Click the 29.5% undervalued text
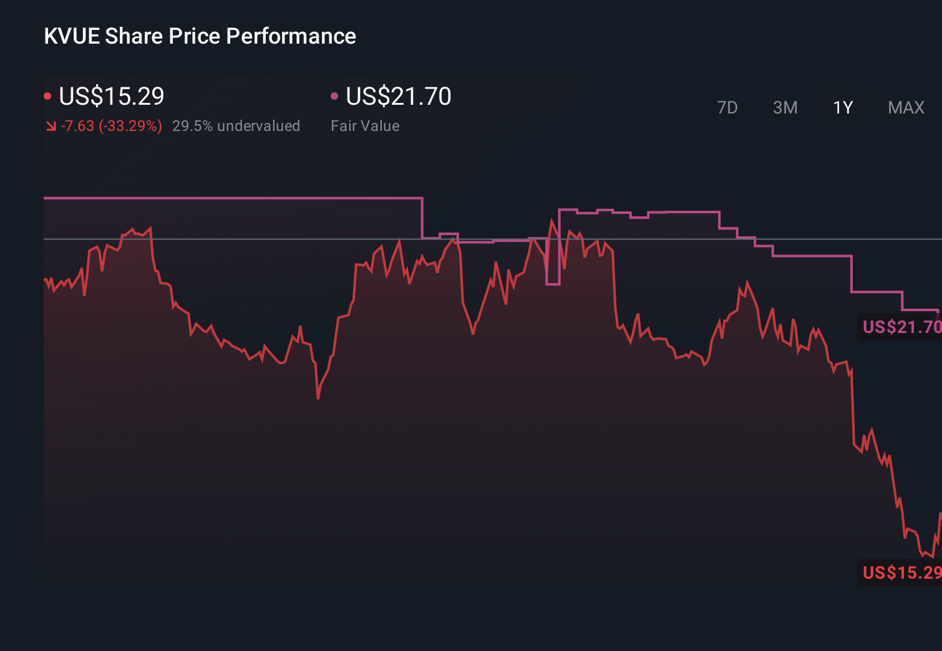This screenshot has width=942, height=651. click(x=236, y=126)
